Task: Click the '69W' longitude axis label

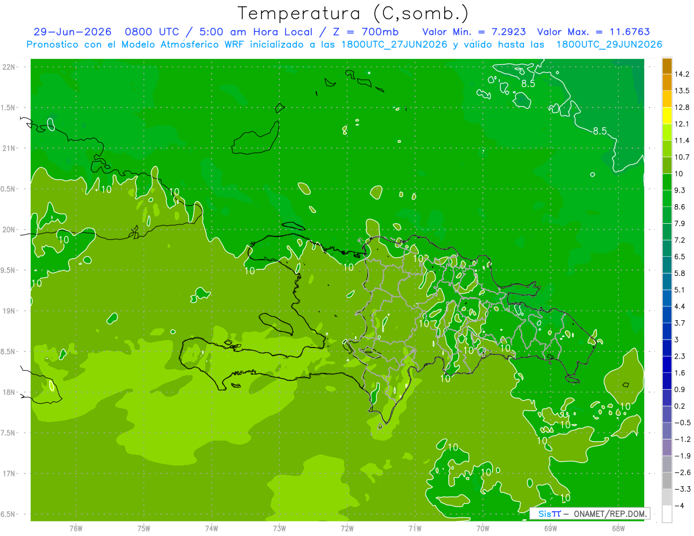Action: [551, 528]
